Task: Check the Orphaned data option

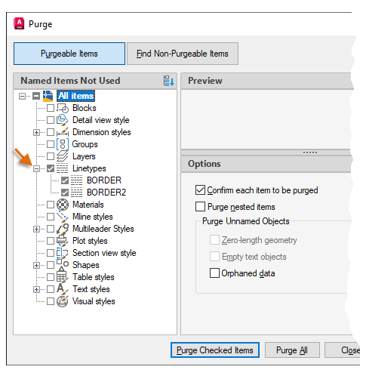Action: [x=214, y=273]
